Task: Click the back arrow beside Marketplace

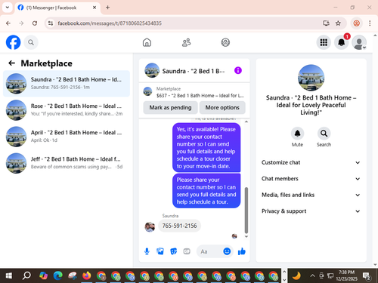Action: pos(11,63)
